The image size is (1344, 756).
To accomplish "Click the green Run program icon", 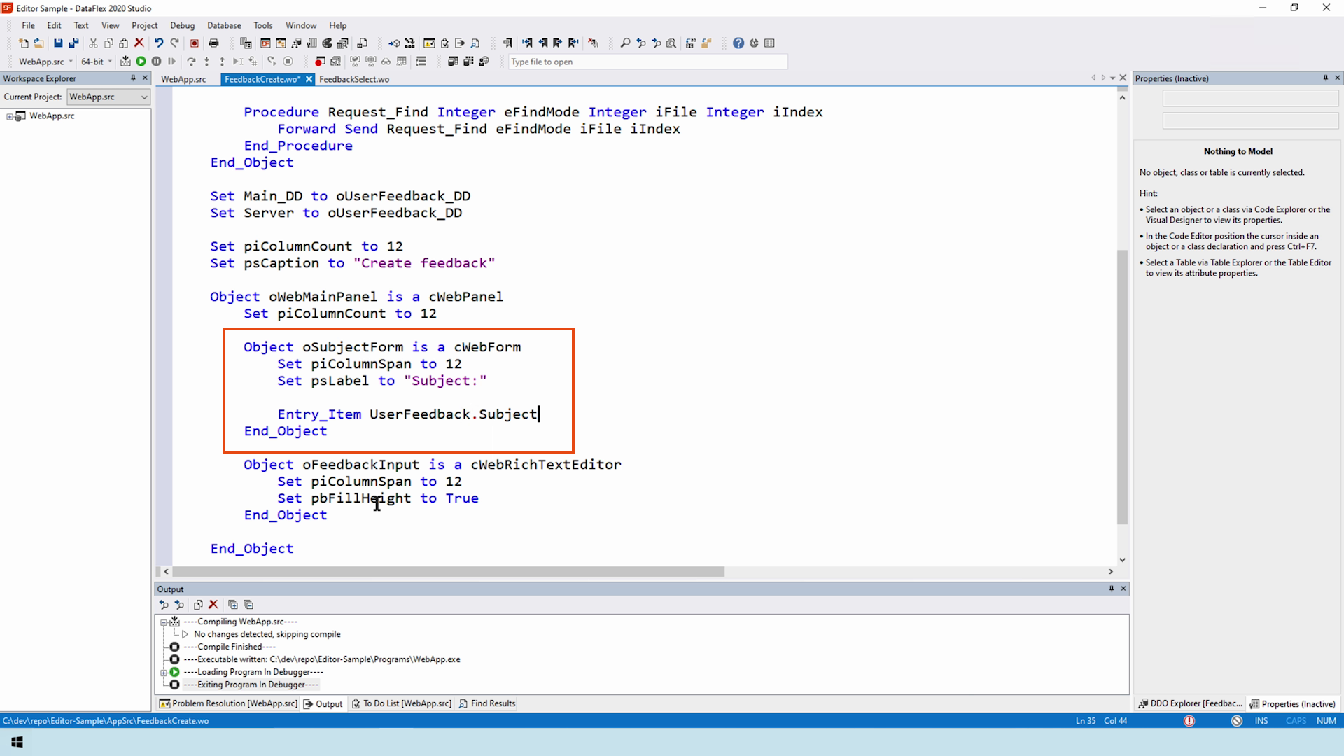I will point(141,62).
